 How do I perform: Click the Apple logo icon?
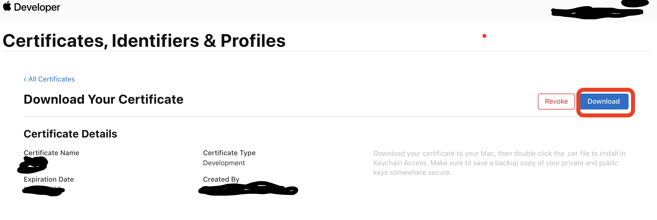[7, 6]
